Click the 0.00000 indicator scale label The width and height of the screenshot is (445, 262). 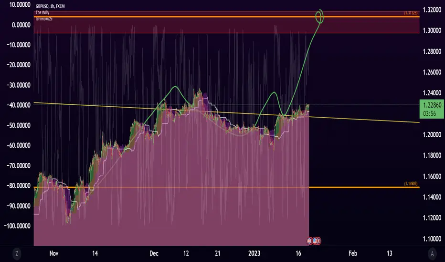(21, 25)
